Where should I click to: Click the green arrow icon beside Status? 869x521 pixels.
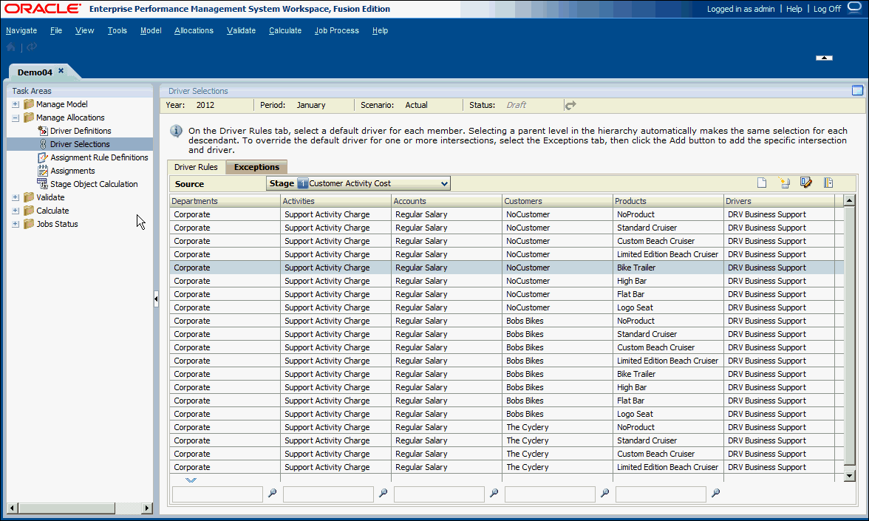coord(570,106)
